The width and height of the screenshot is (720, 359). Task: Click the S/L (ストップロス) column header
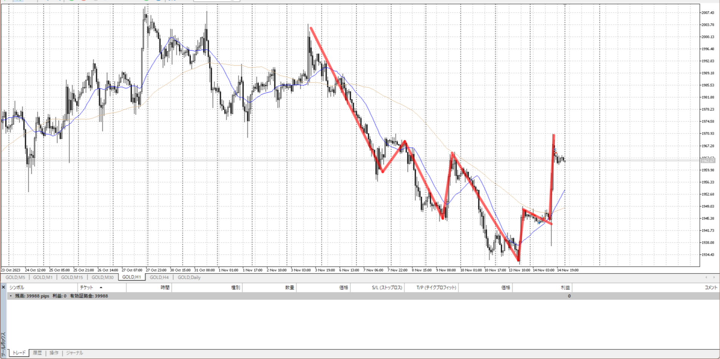coord(387,288)
